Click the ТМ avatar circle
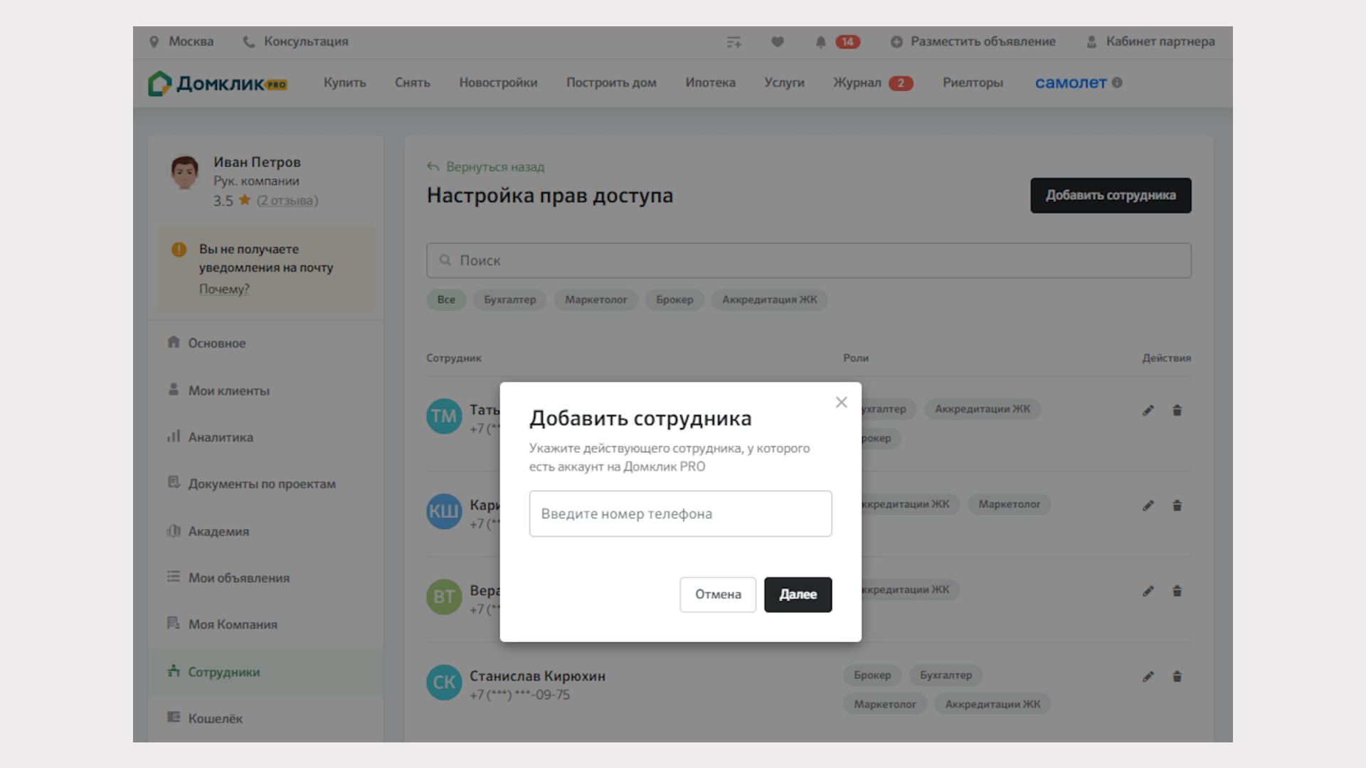Image resolution: width=1366 pixels, height=768 pixels. pyautogui.click(x=444, y=417)
